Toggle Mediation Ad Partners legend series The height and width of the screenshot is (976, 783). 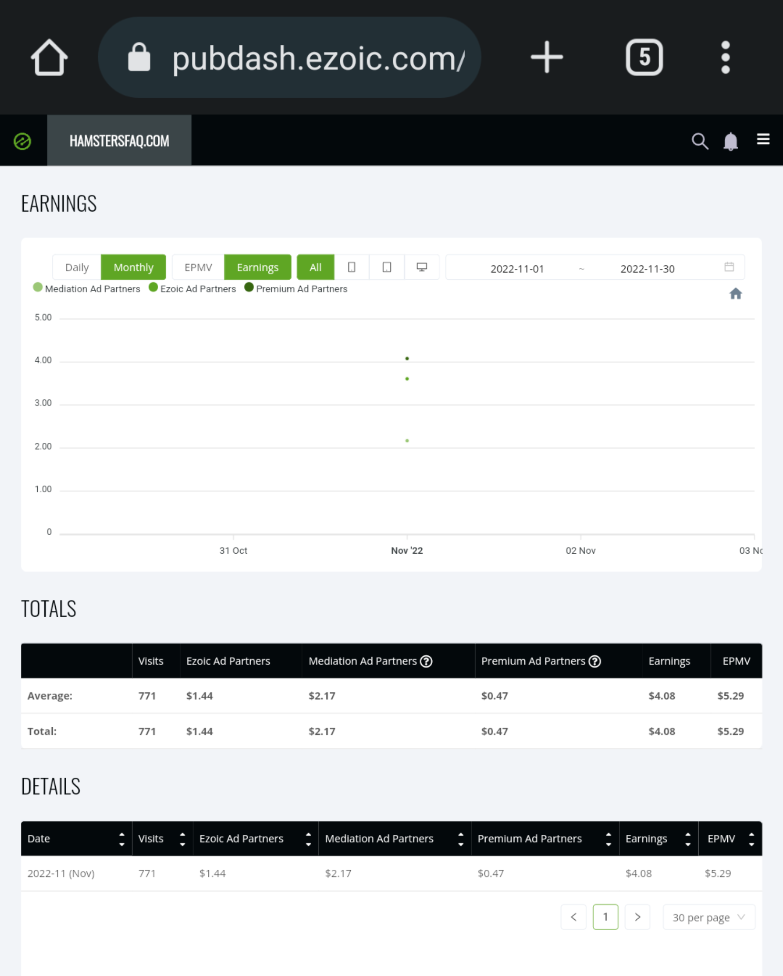tap(87, 288)
